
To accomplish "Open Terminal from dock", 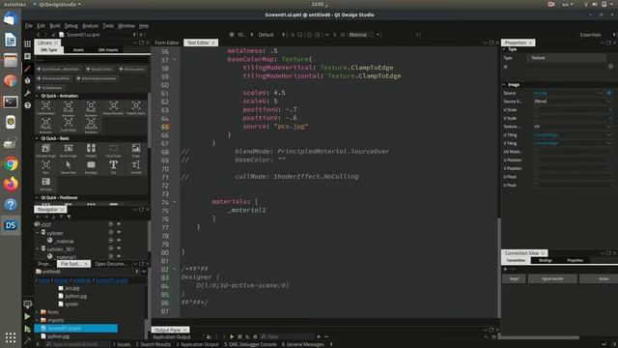I will (x=11, y=101).
